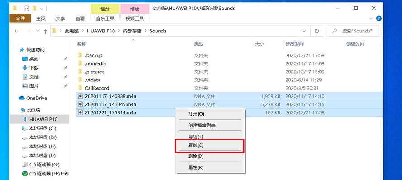Select the .vtdata folder
402x180 pixels.
point(92,80)
